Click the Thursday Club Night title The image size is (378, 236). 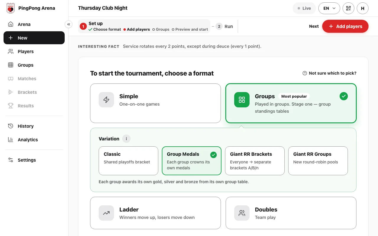point(103,8)
